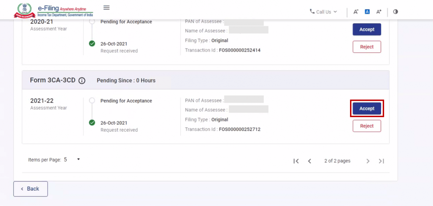Go to previous page arrow
This screenshot has width=433, height=206.
pos(309,161)
